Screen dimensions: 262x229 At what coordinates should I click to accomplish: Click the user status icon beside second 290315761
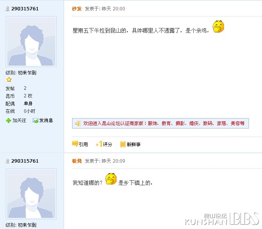click(x=8, y=161)
